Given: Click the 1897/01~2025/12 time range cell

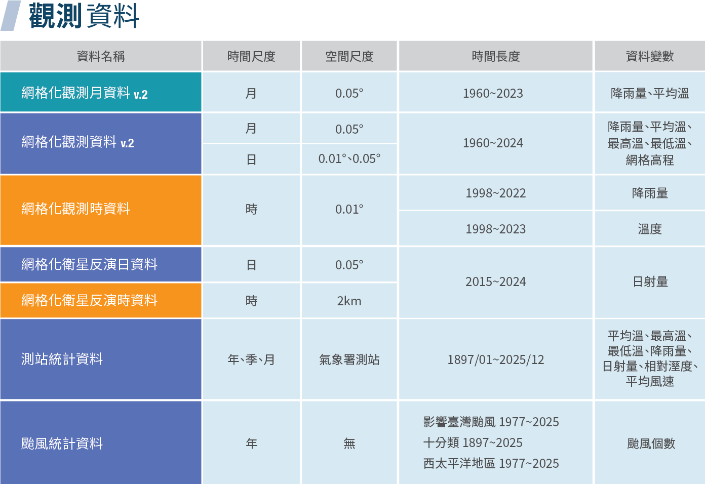Looking at the screenshot, I should 495,360.
